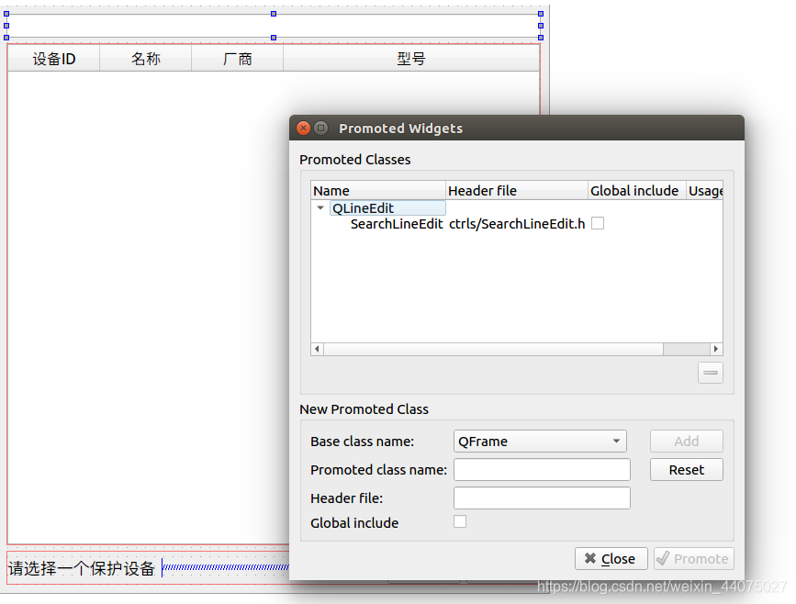Click the remove promoted class minus button
Image resolution: width=796 pixels, height=604 pixels.
711,373
